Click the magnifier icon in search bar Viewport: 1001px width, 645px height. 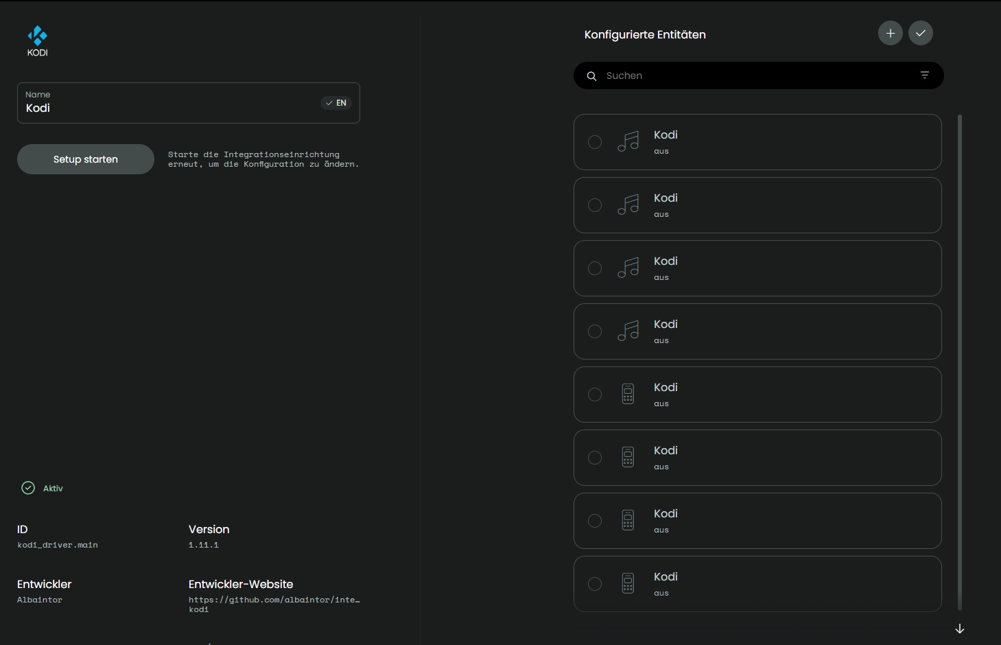click(591, 76)
